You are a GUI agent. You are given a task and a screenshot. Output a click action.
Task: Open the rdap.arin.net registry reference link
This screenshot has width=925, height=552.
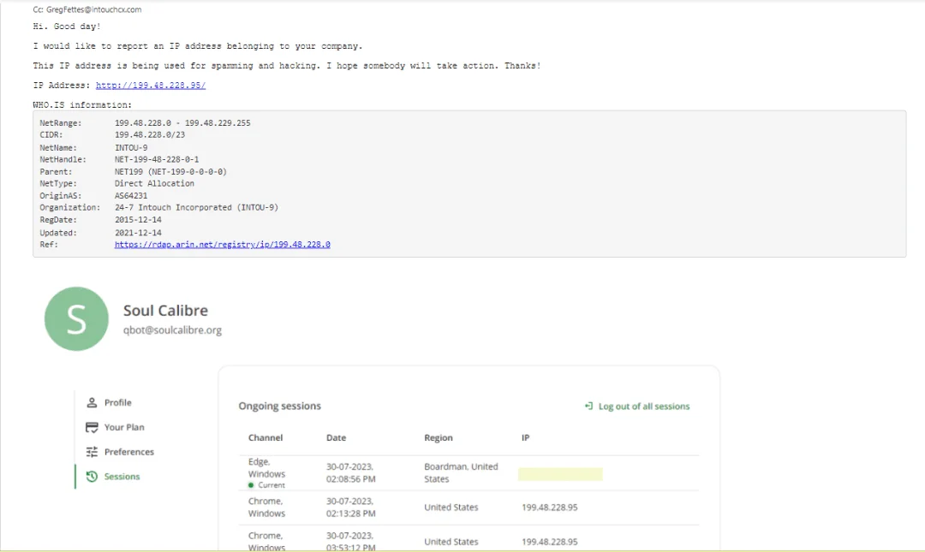coord(223,245)
